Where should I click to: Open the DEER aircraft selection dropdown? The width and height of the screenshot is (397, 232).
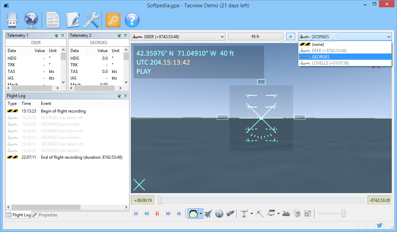[178, 37]
